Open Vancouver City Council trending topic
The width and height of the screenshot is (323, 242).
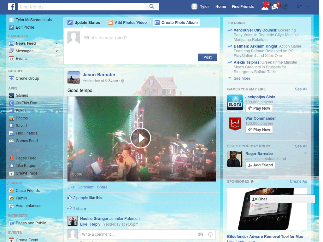[255, 30]
